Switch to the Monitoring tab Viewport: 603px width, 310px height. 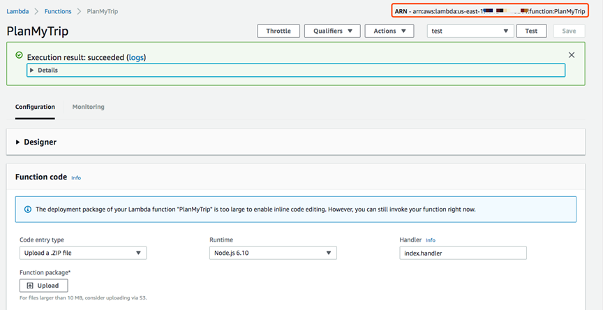click(x=88, y=107)
